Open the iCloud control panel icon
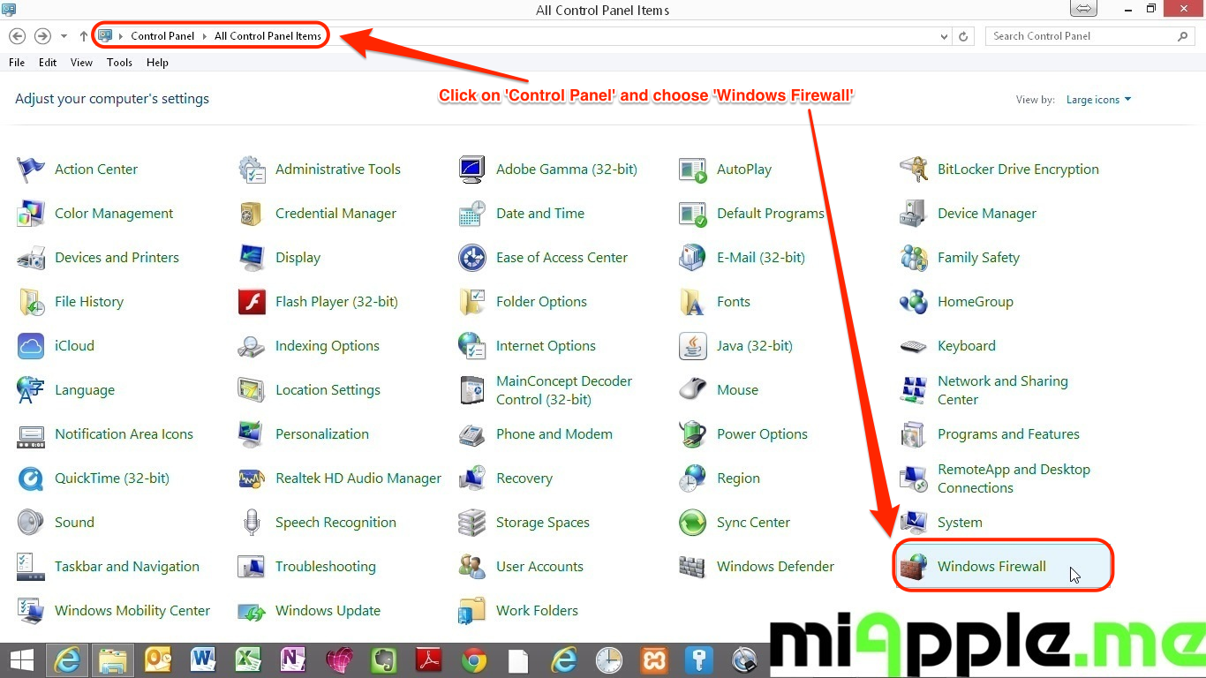Image resolution: width=1206 pixels, height=678 pixels. 31,346
